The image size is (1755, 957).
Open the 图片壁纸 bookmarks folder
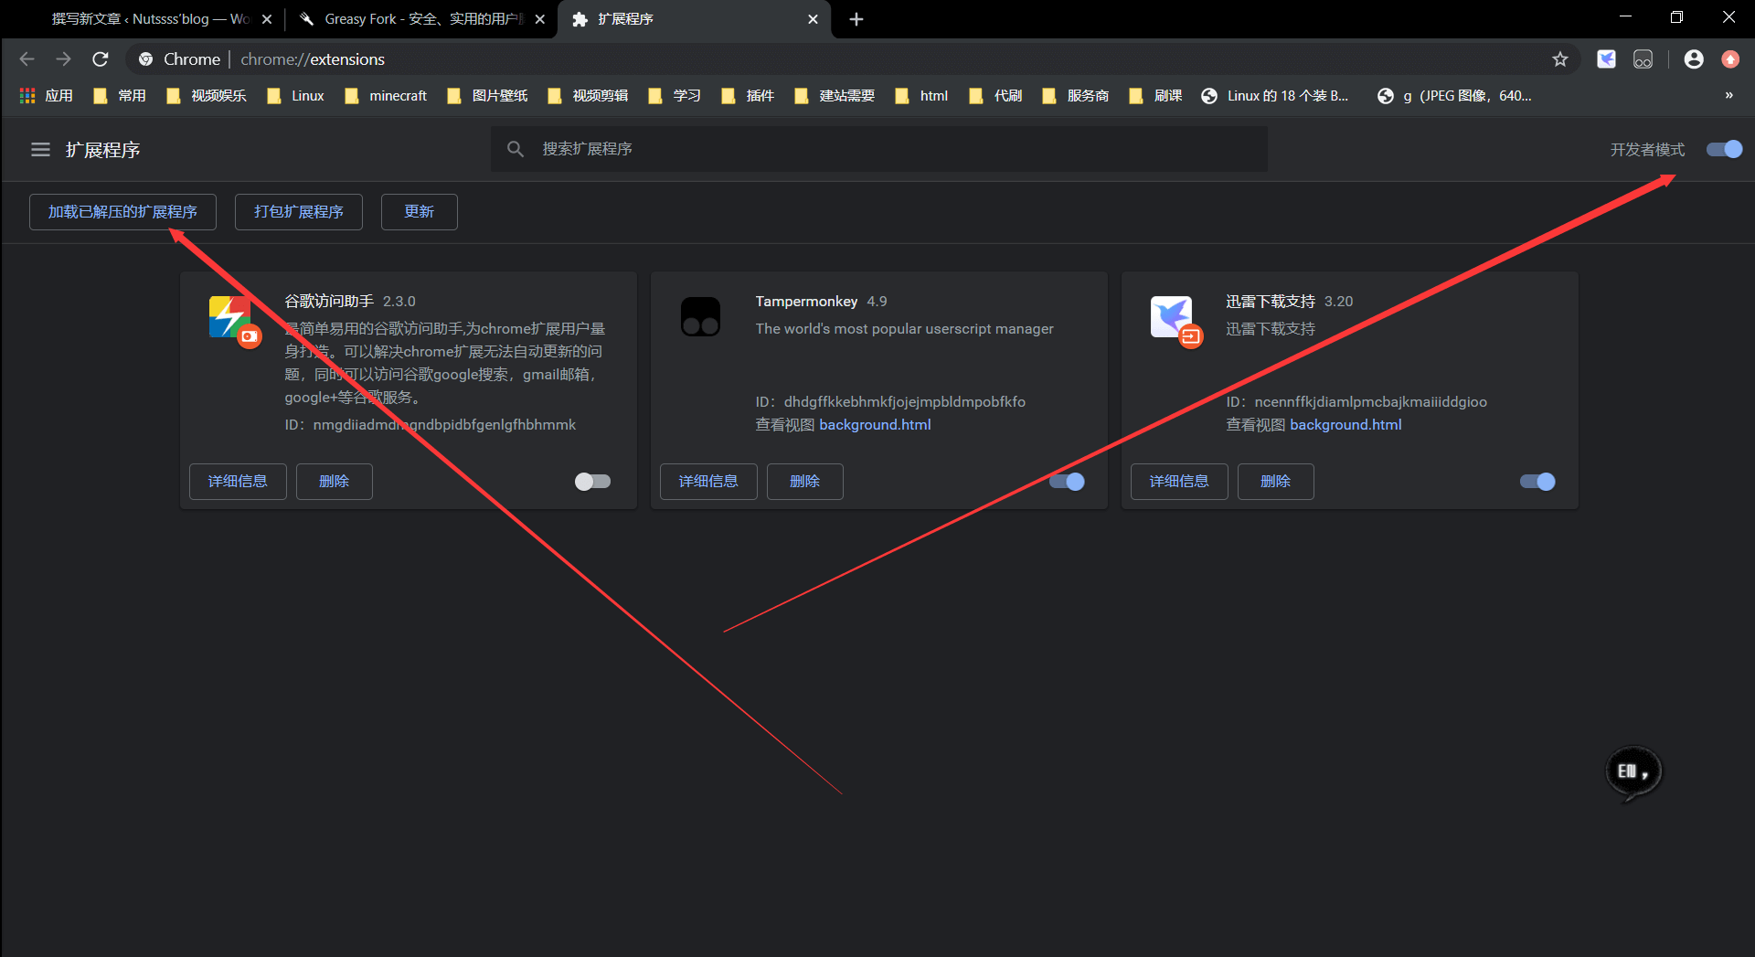487,96
